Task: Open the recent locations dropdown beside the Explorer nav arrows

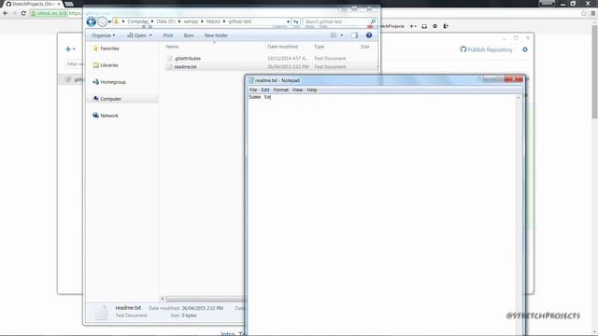Action: pyautogui.click(x=110, y=21)
